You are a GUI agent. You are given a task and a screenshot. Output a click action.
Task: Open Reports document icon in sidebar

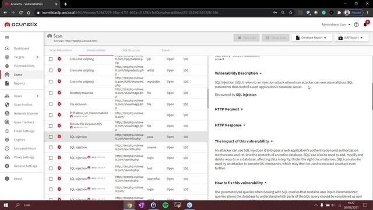pyautogui.click(x=7, y=83)
